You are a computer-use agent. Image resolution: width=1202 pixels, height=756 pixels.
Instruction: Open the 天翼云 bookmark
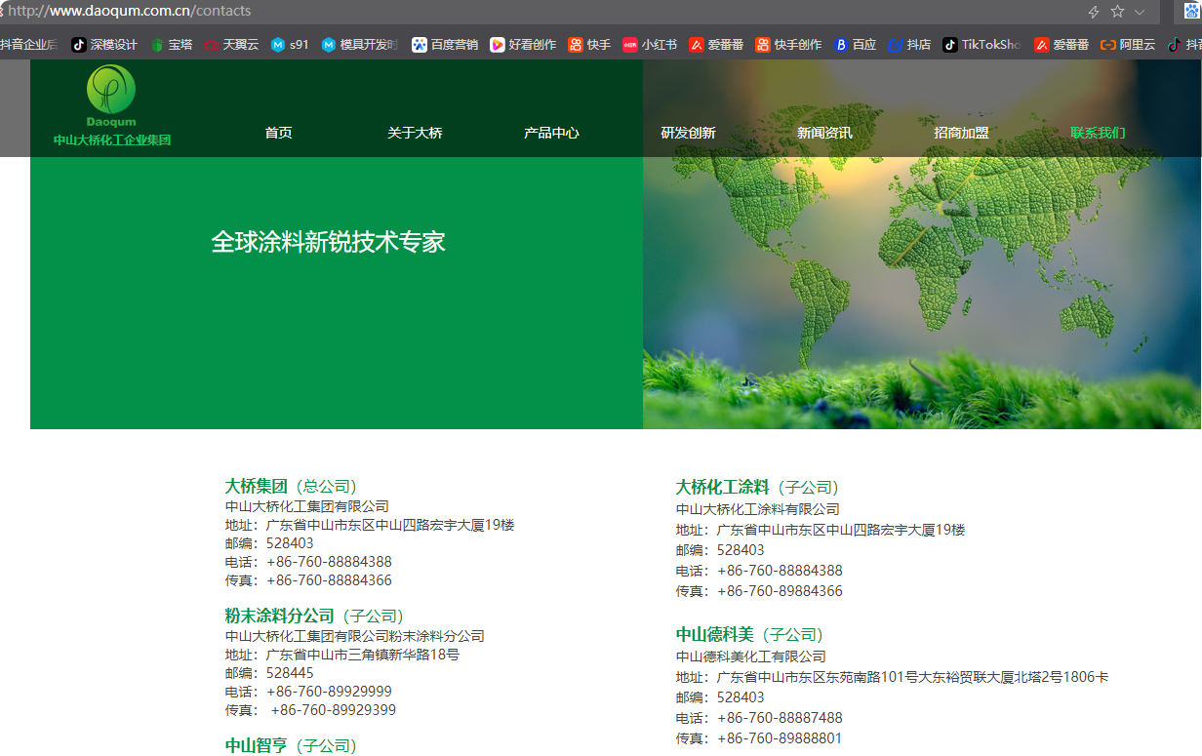[x=231, y=44]
